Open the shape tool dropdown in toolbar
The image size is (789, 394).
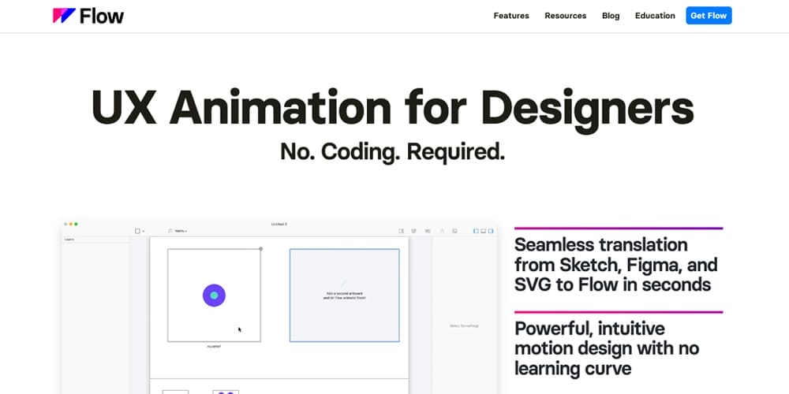coord(139,231)
